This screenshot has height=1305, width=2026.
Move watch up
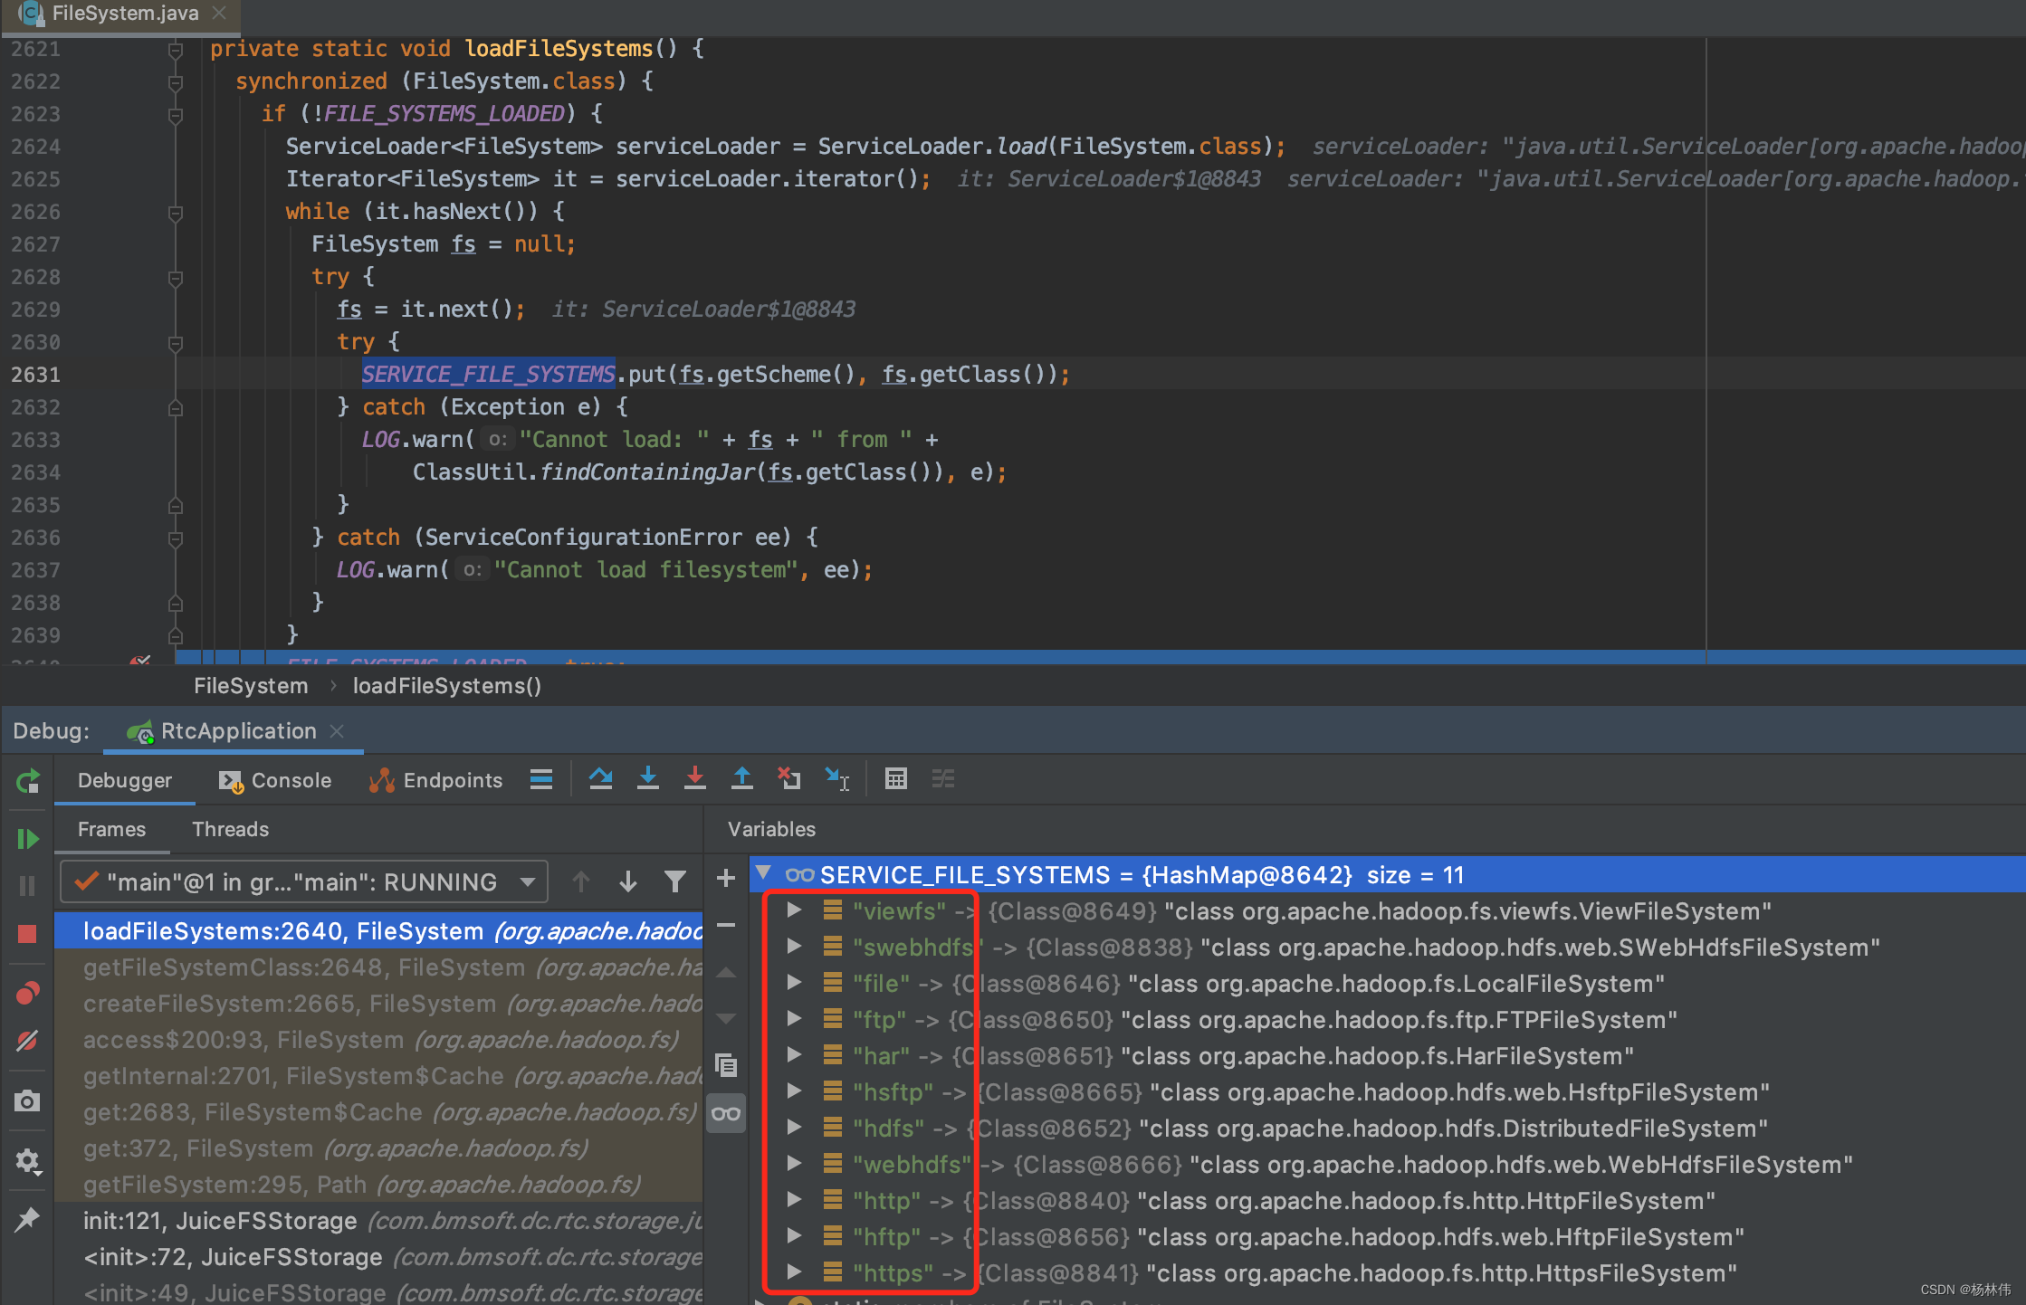(726, 973)
